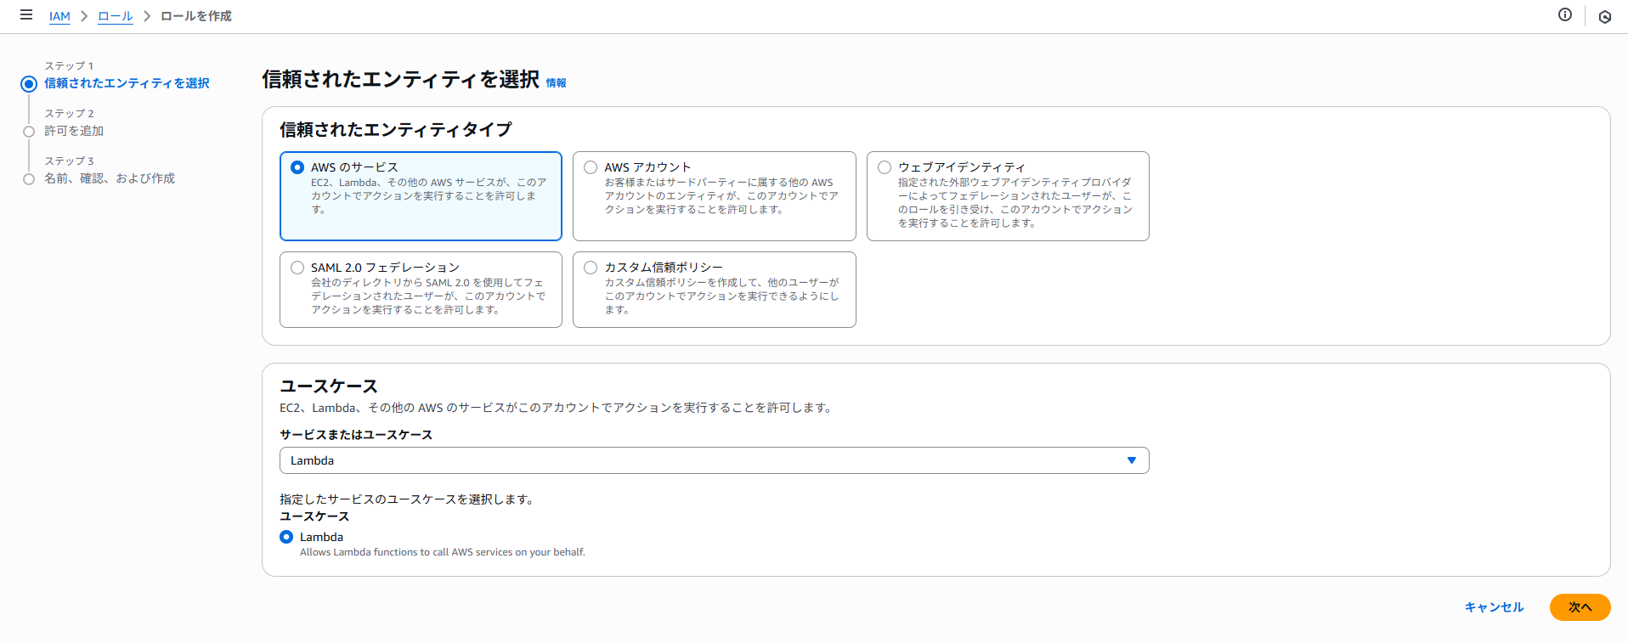Image resolution: width=1628 pixels, height=643 pixels.
Task: Click the hexagon settings icon at top right
Action: click(x=1605, y=16)
